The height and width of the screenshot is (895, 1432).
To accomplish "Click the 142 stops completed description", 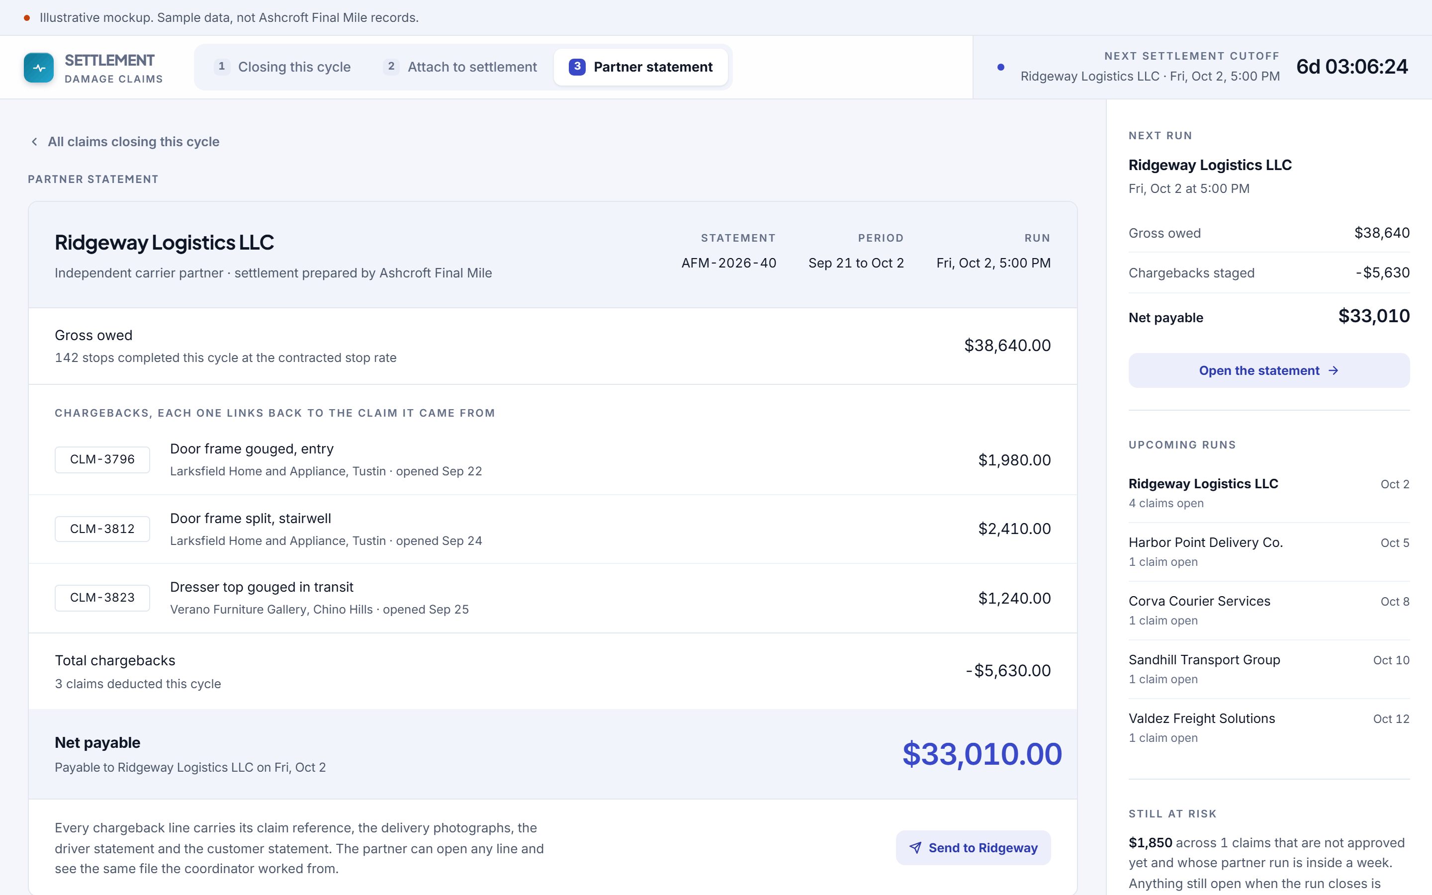I will pyautogui.click(x=225, y=358).
